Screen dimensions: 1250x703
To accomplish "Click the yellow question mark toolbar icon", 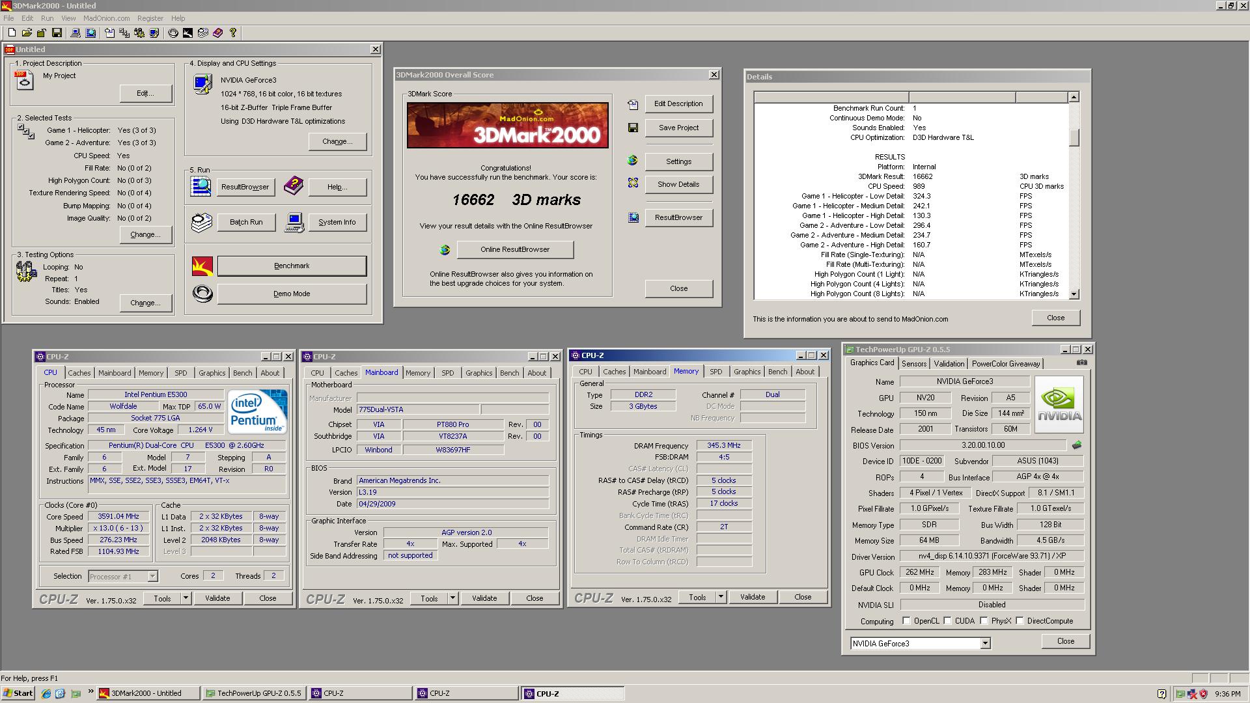I will (233, 33).
